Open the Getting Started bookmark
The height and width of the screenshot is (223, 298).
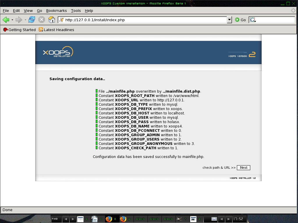(x=19, y=30)
